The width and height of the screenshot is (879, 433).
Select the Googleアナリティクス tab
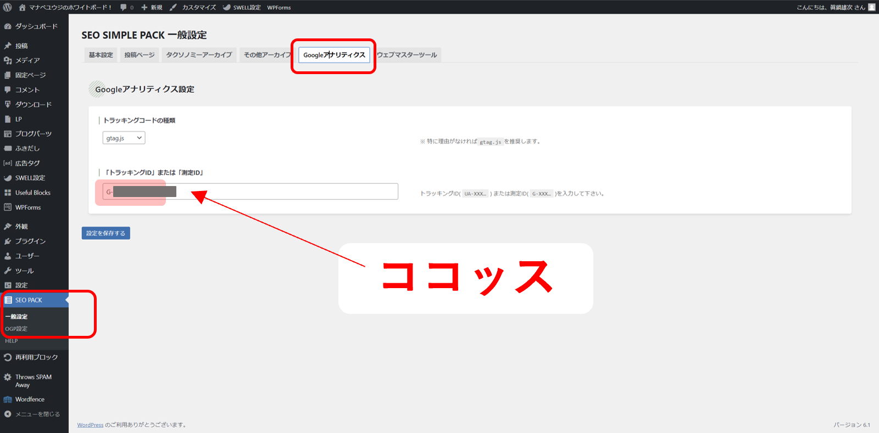(x=334, y=55)
